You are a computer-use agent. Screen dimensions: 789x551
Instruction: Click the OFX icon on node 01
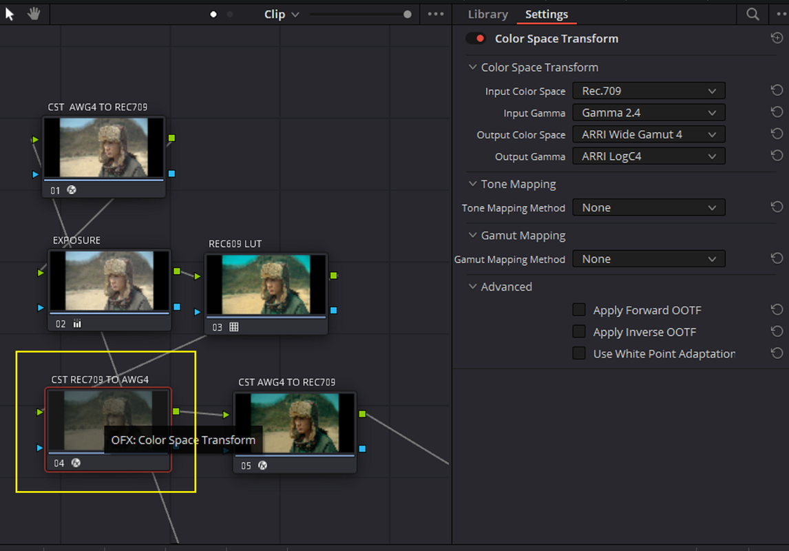[x=72, y=189]
